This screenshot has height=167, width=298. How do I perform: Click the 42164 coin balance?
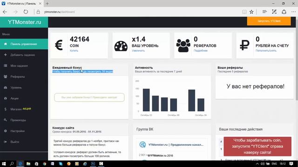(x=80, y=39)
